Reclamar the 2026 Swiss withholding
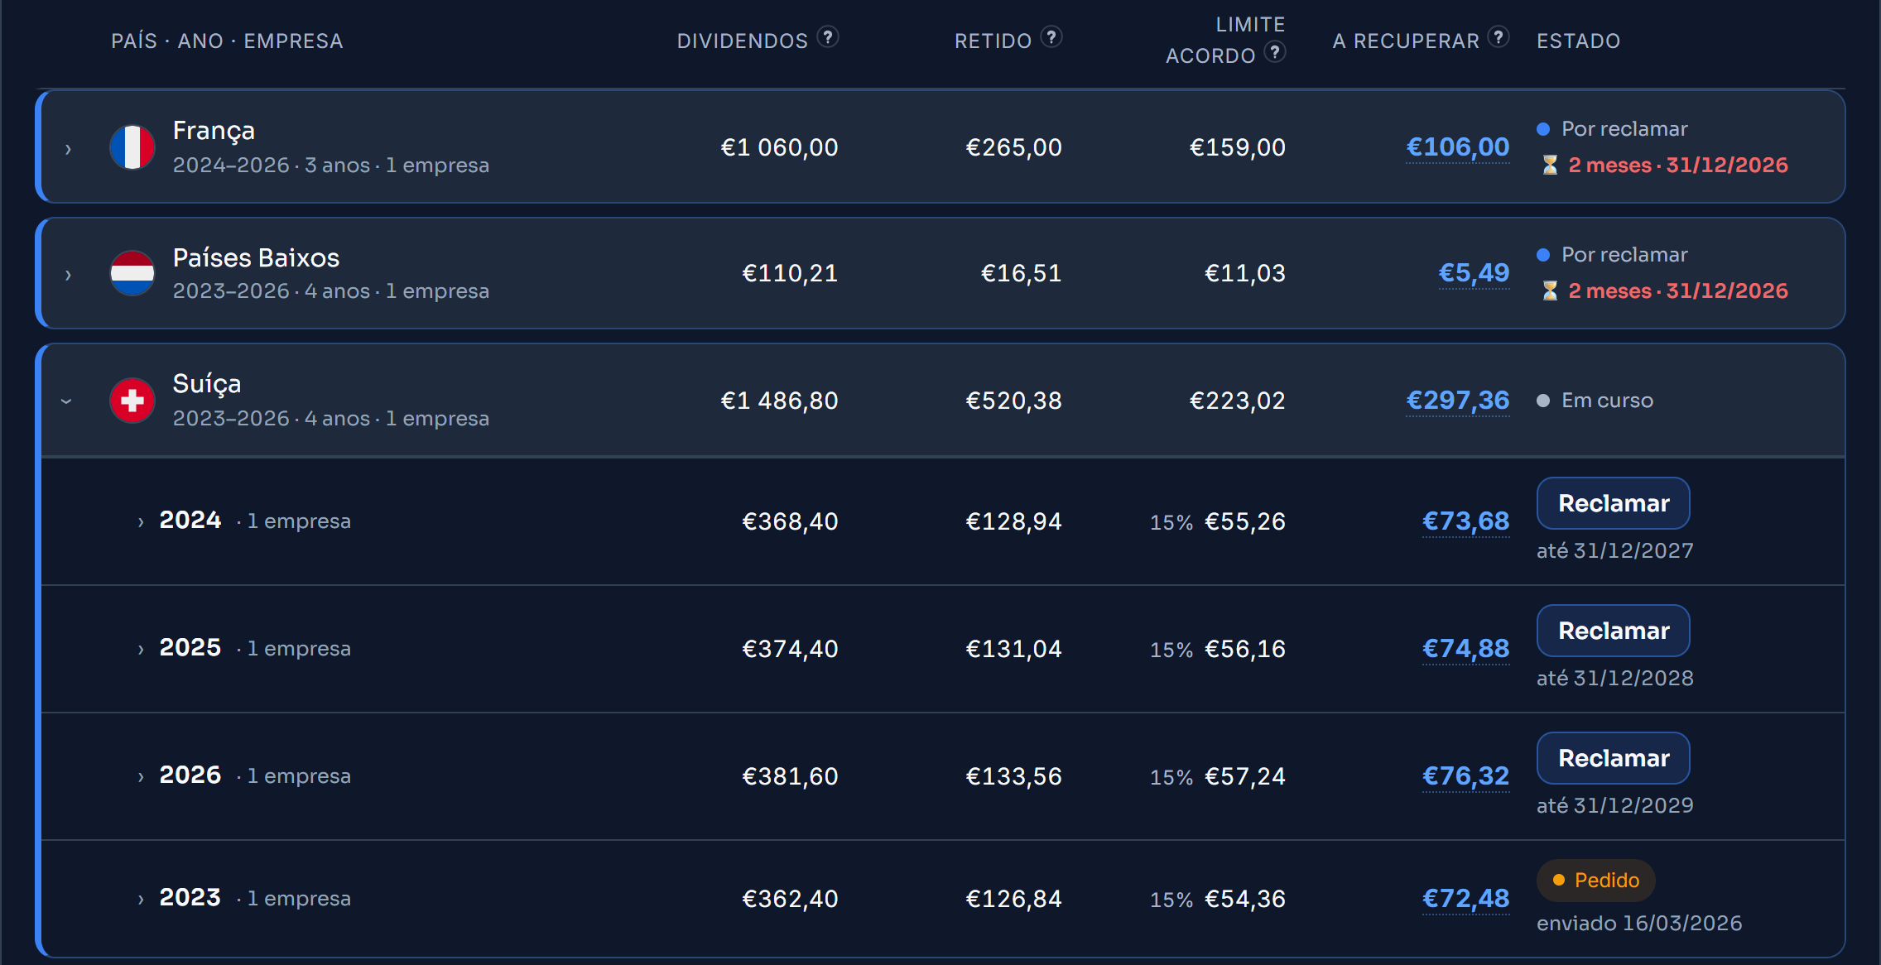The image size is (1881, 965). tap(1613, 758)
